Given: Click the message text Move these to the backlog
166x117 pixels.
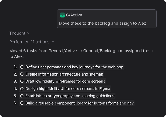Looking at the screenshot, I should click(x=102, y=23).
